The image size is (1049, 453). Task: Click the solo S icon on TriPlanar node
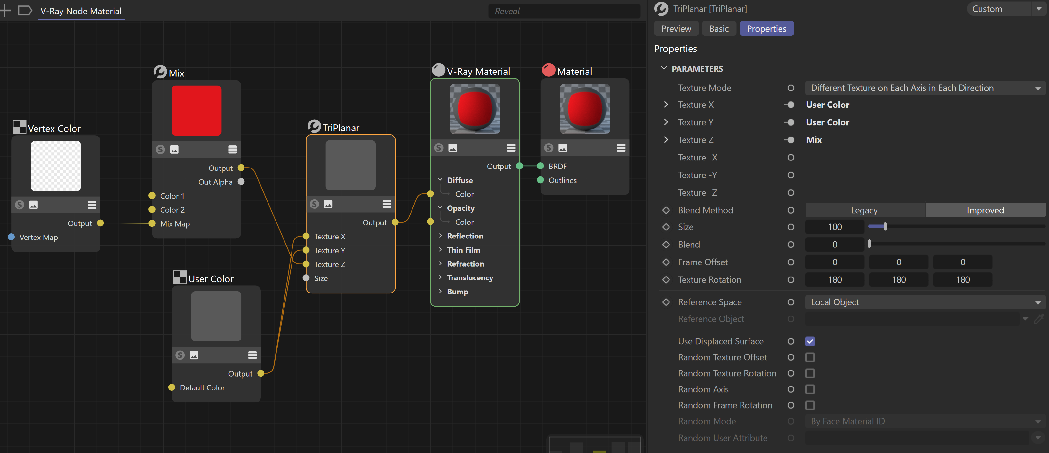pos(314,204)
